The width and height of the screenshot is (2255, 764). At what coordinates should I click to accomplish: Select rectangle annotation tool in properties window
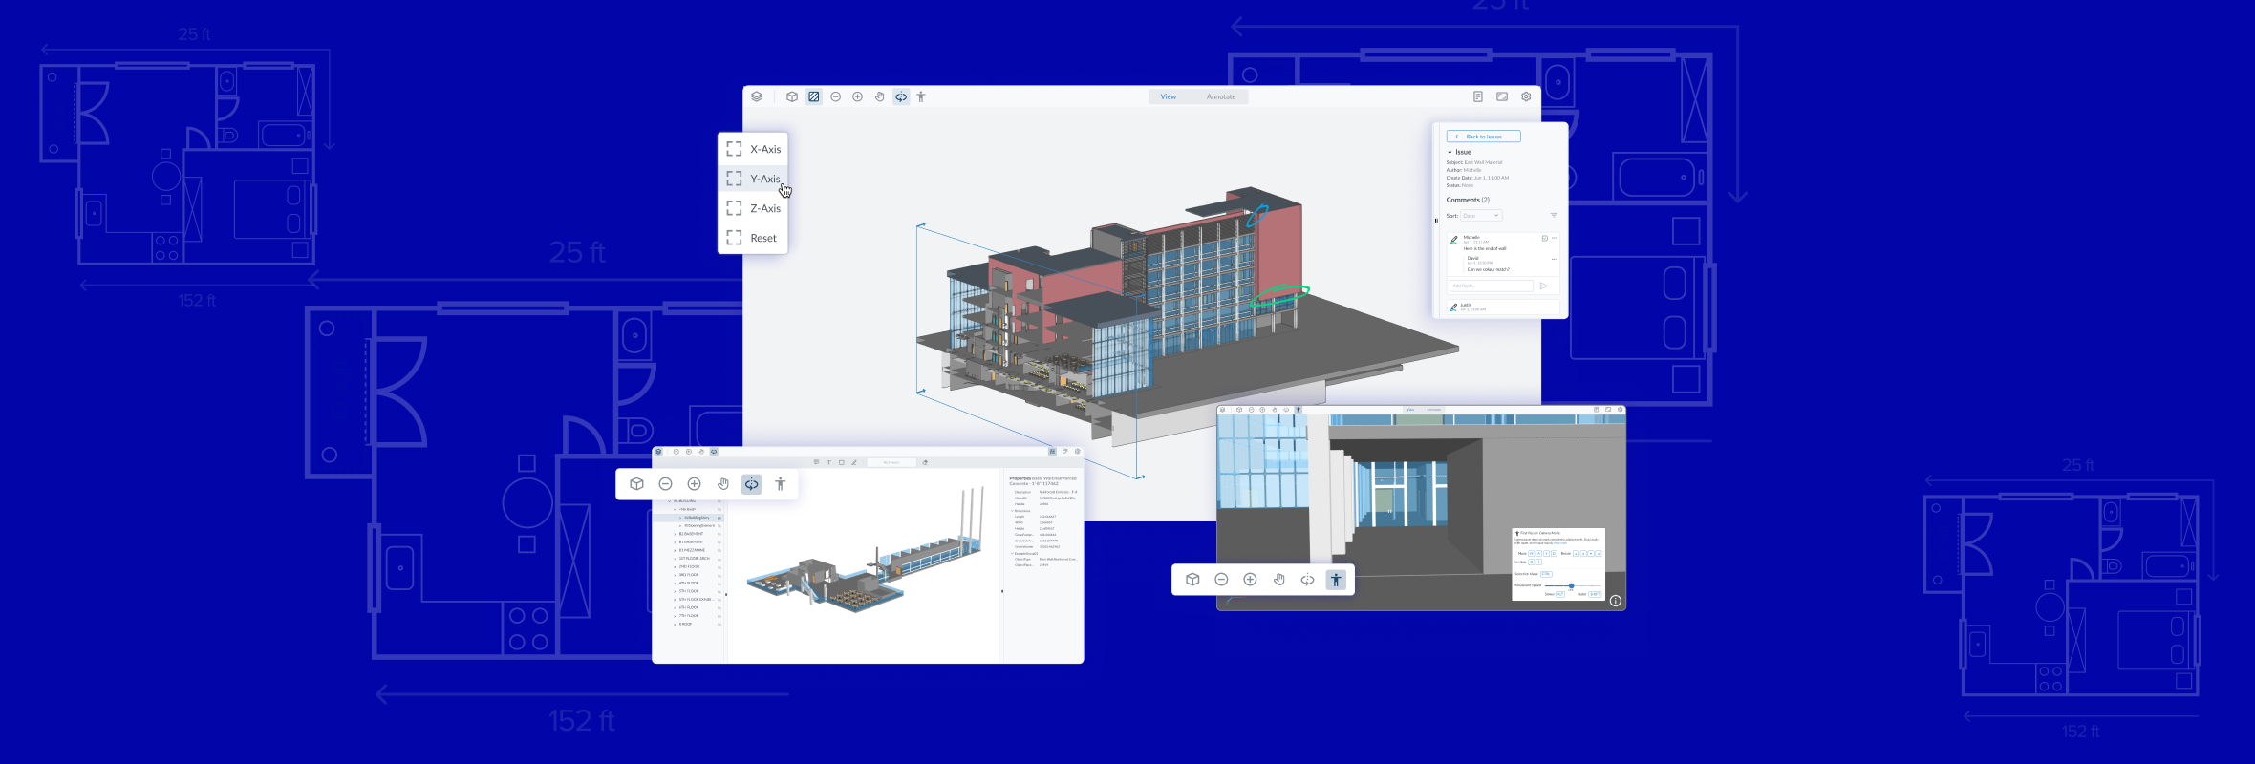coord(842,462)
